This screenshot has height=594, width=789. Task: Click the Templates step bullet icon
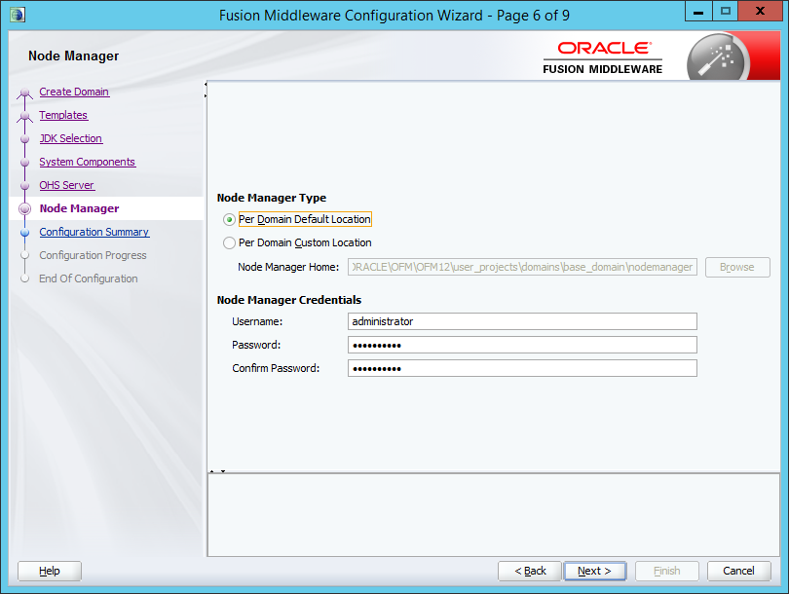[x=25, y=117]
